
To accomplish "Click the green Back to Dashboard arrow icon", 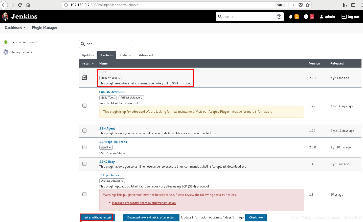I will 6,42.
